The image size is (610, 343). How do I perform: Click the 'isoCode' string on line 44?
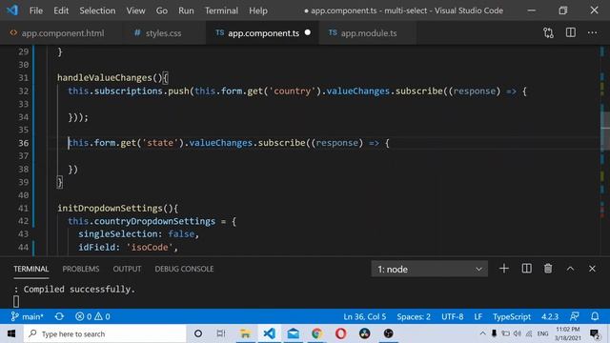click(x=150, y=248)
